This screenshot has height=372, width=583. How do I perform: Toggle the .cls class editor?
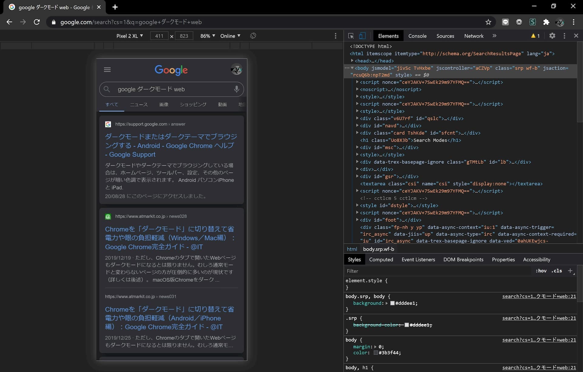coord(557,271)
